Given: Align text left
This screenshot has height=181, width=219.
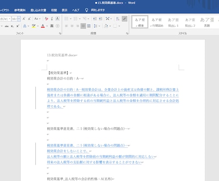Looking at the screenshot, I should pos(66,26).
